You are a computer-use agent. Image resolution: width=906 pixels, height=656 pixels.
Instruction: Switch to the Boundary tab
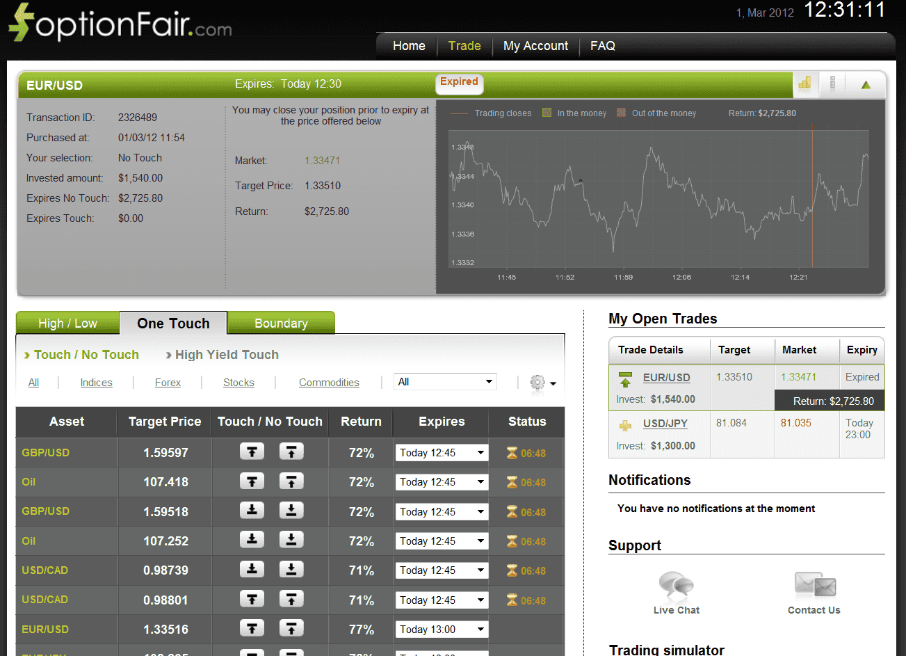281,323
